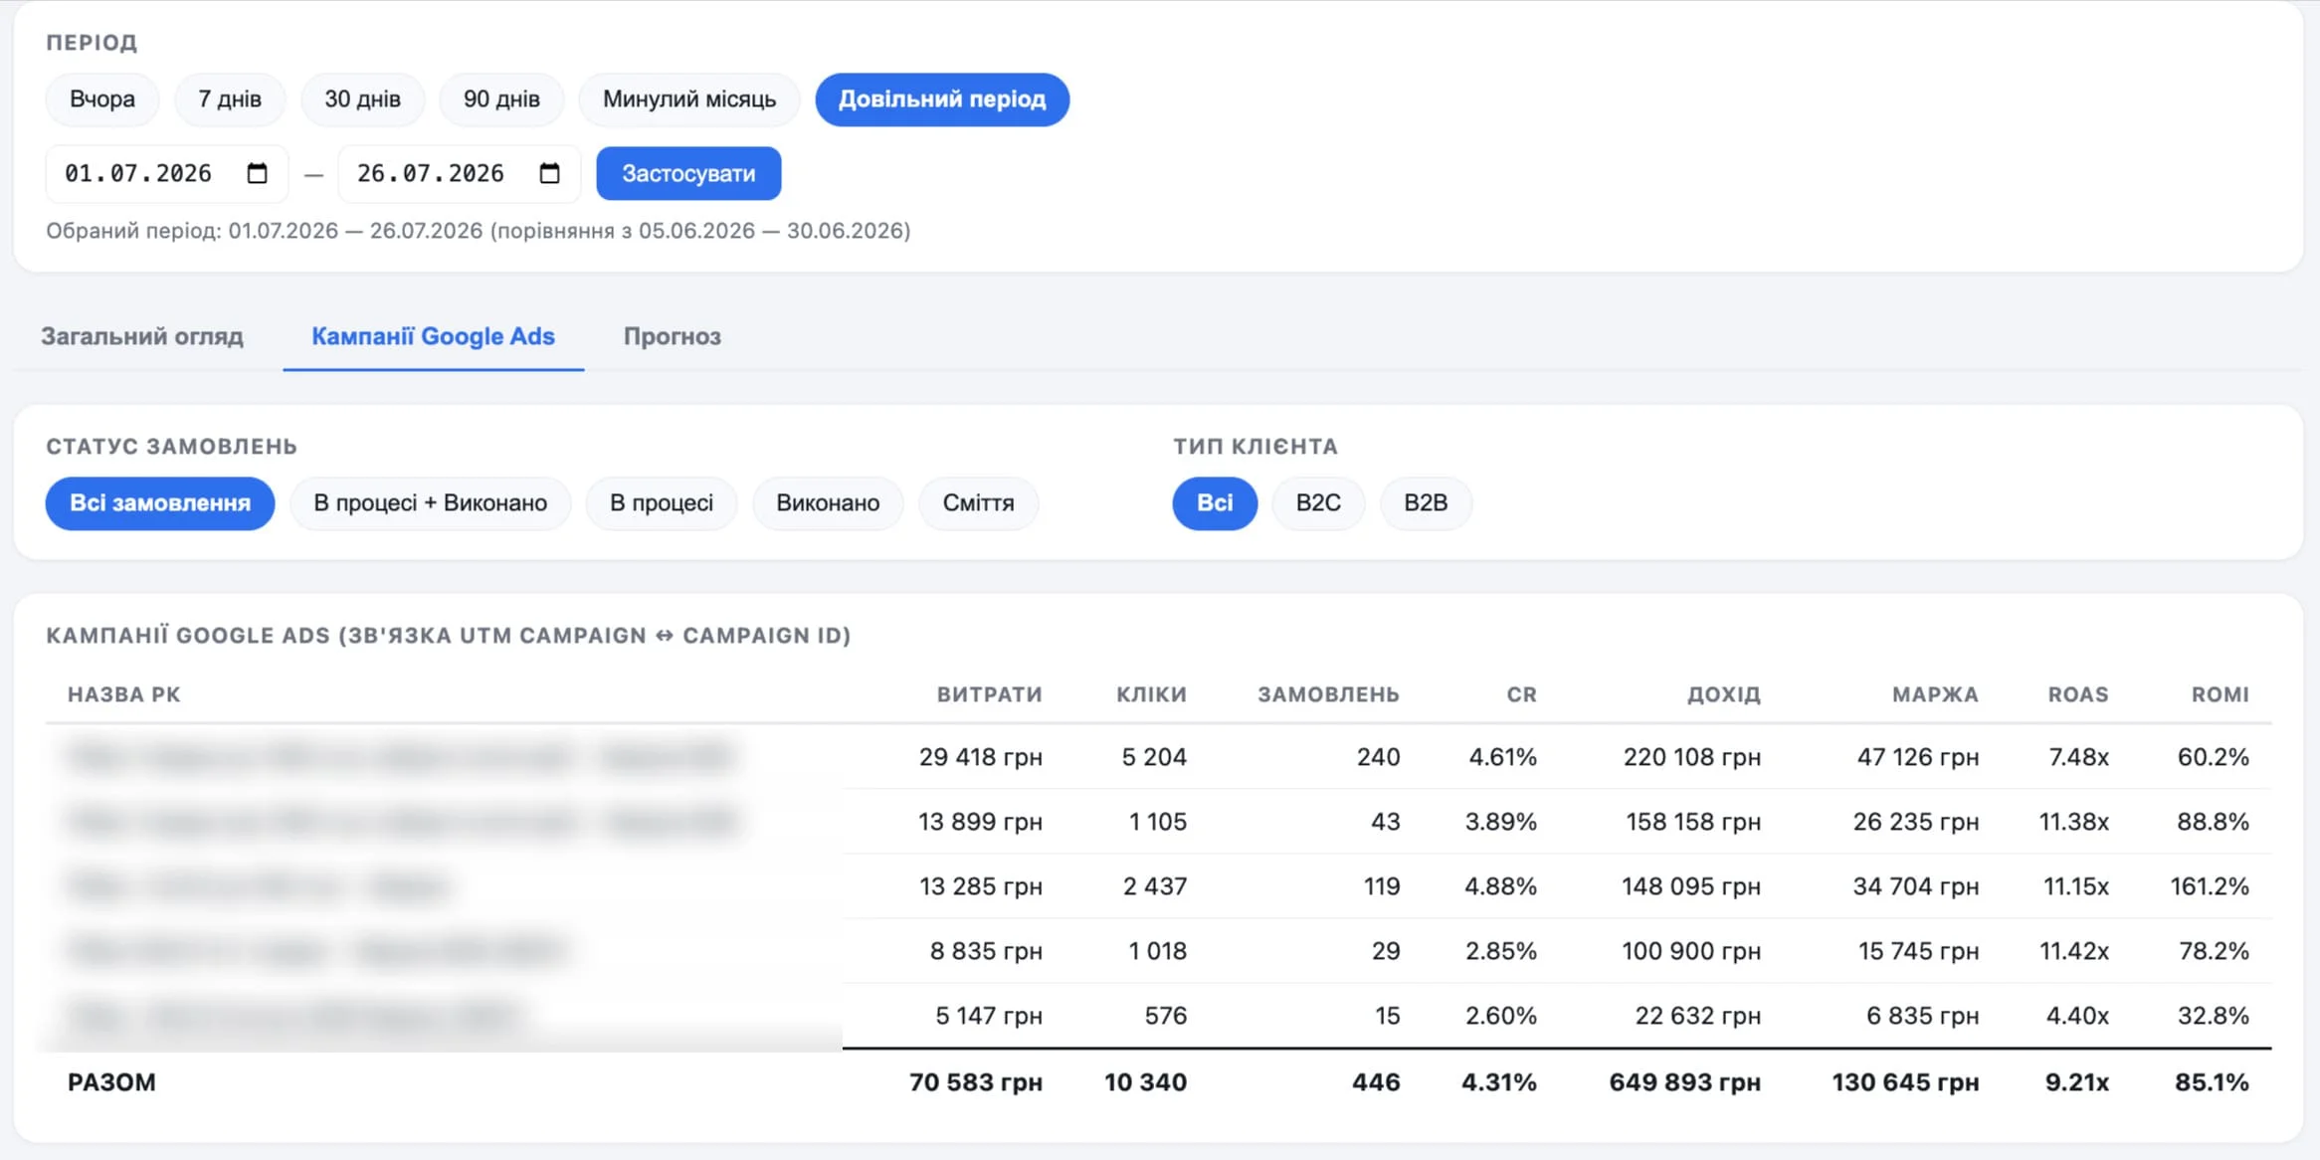The width and height of the screenshot is (2320, 1160).
Task: Click the start date field 01.07.2026
Action: tap(167, 173)
